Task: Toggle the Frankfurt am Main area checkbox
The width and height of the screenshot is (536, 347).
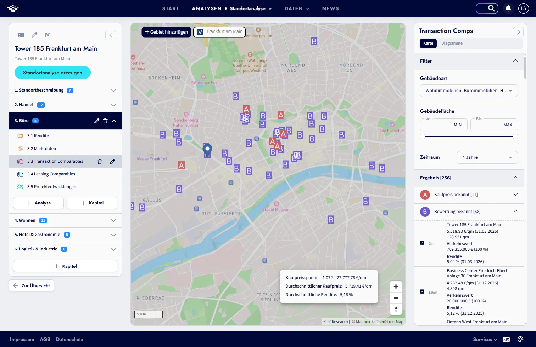Action: tap(200, 32)
